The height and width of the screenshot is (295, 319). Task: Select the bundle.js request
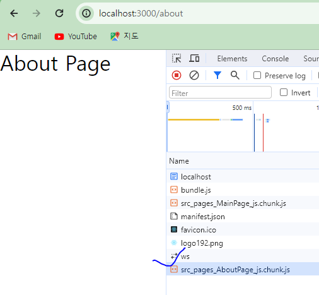pos(243,190)
